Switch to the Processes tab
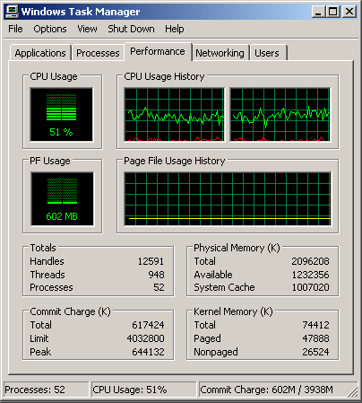362x403 pixels. coord(98,53)
